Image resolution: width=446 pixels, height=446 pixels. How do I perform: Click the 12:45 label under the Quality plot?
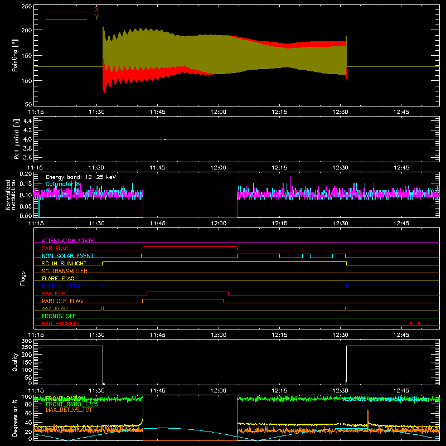coord(401,391)
